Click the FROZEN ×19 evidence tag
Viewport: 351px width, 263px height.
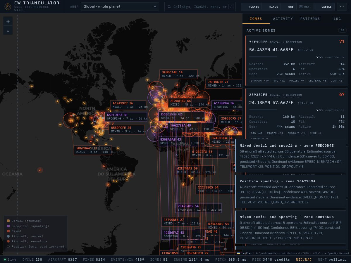coord(275,133)
